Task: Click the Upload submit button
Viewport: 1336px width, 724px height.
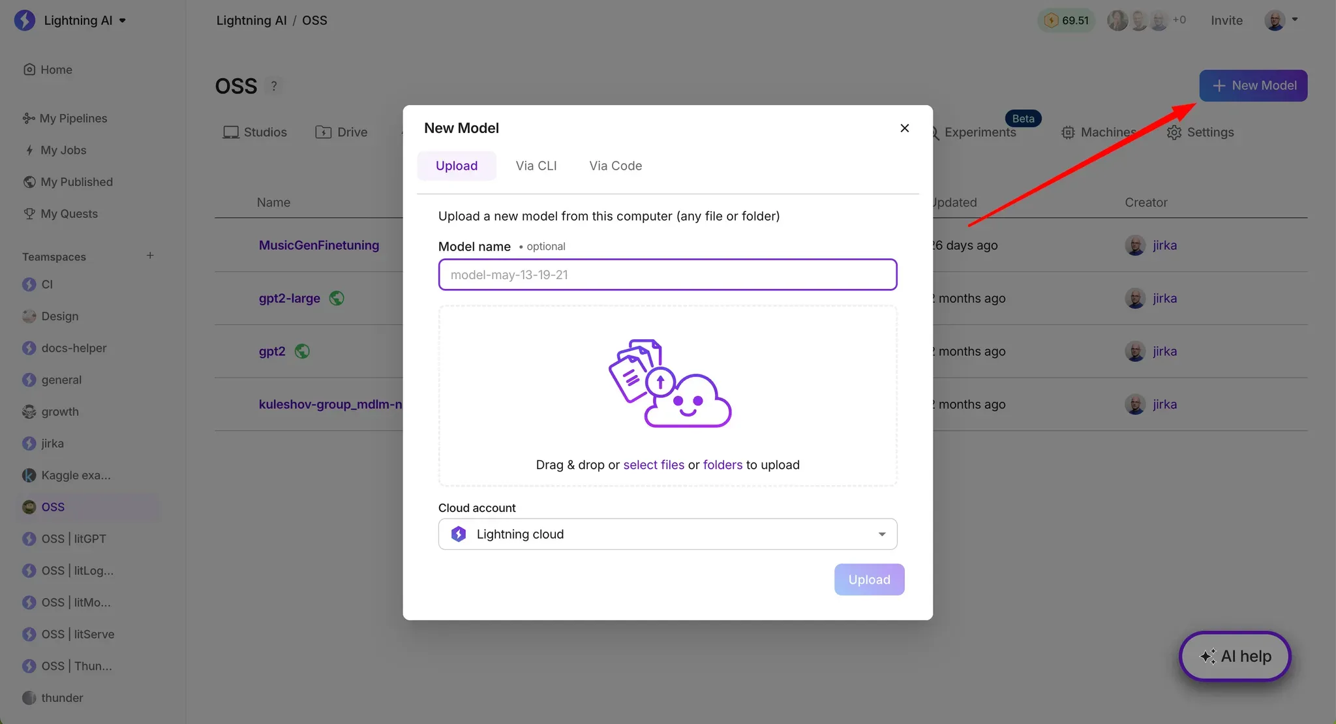Action: point(869,580)
